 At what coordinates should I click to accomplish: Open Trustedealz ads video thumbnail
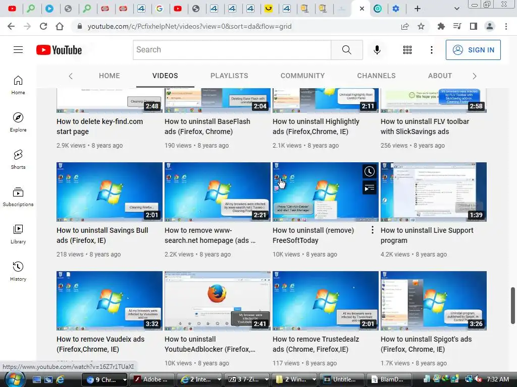click(x=326, y=301)
